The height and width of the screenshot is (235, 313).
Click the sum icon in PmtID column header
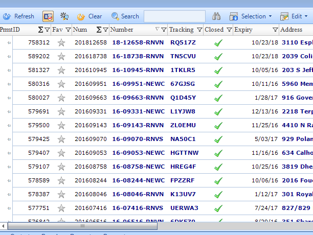click(x=40, y=30)
